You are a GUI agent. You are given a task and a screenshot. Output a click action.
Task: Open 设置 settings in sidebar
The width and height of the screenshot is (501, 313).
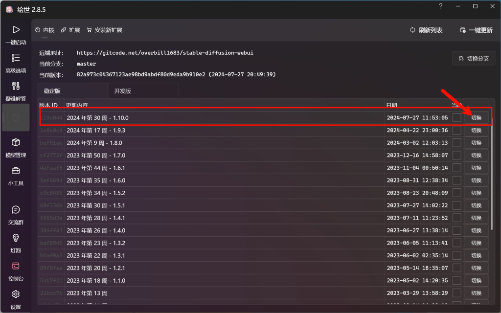coord(16,294)
